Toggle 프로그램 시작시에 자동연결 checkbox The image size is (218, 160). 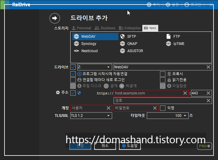pyautogui.click(x=73, y=74)
